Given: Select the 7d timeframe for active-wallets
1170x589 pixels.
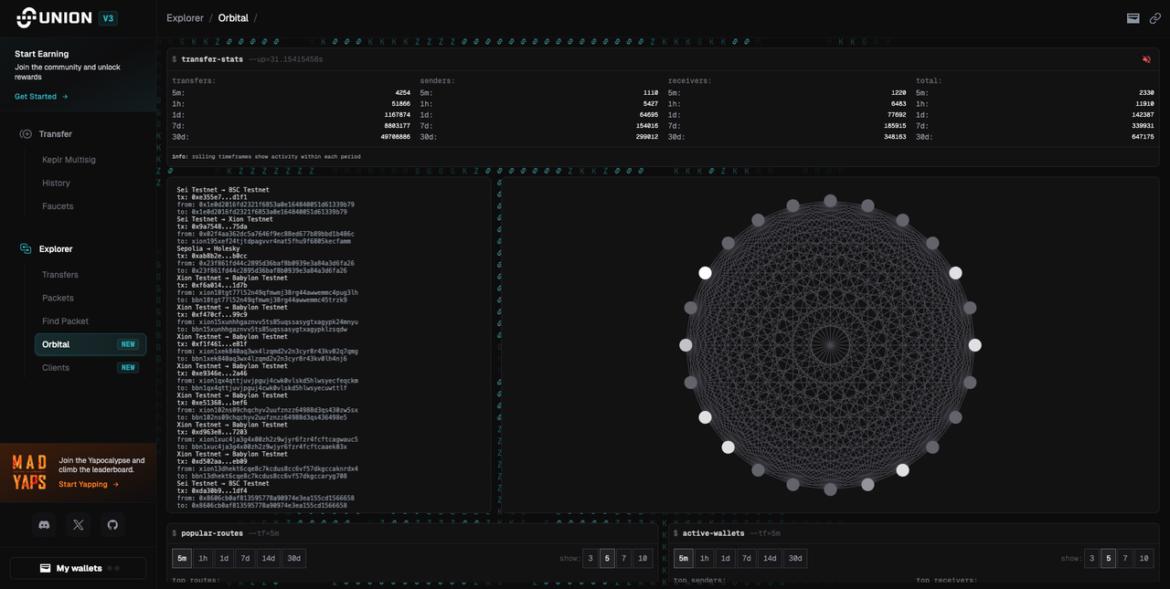Looking at the screenshot, I should tap(747, 558).
